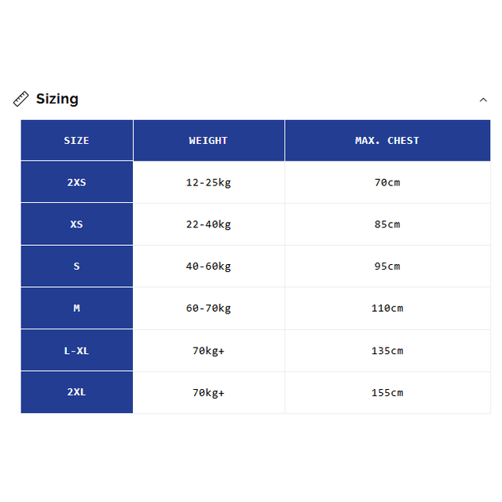Click the 12-25kg weight cell
Screen dimensions: 502x502
(x=208, y=182)
